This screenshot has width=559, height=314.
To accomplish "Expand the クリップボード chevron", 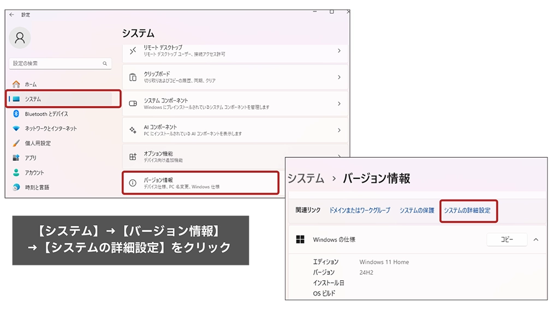I will coord(339,77).
